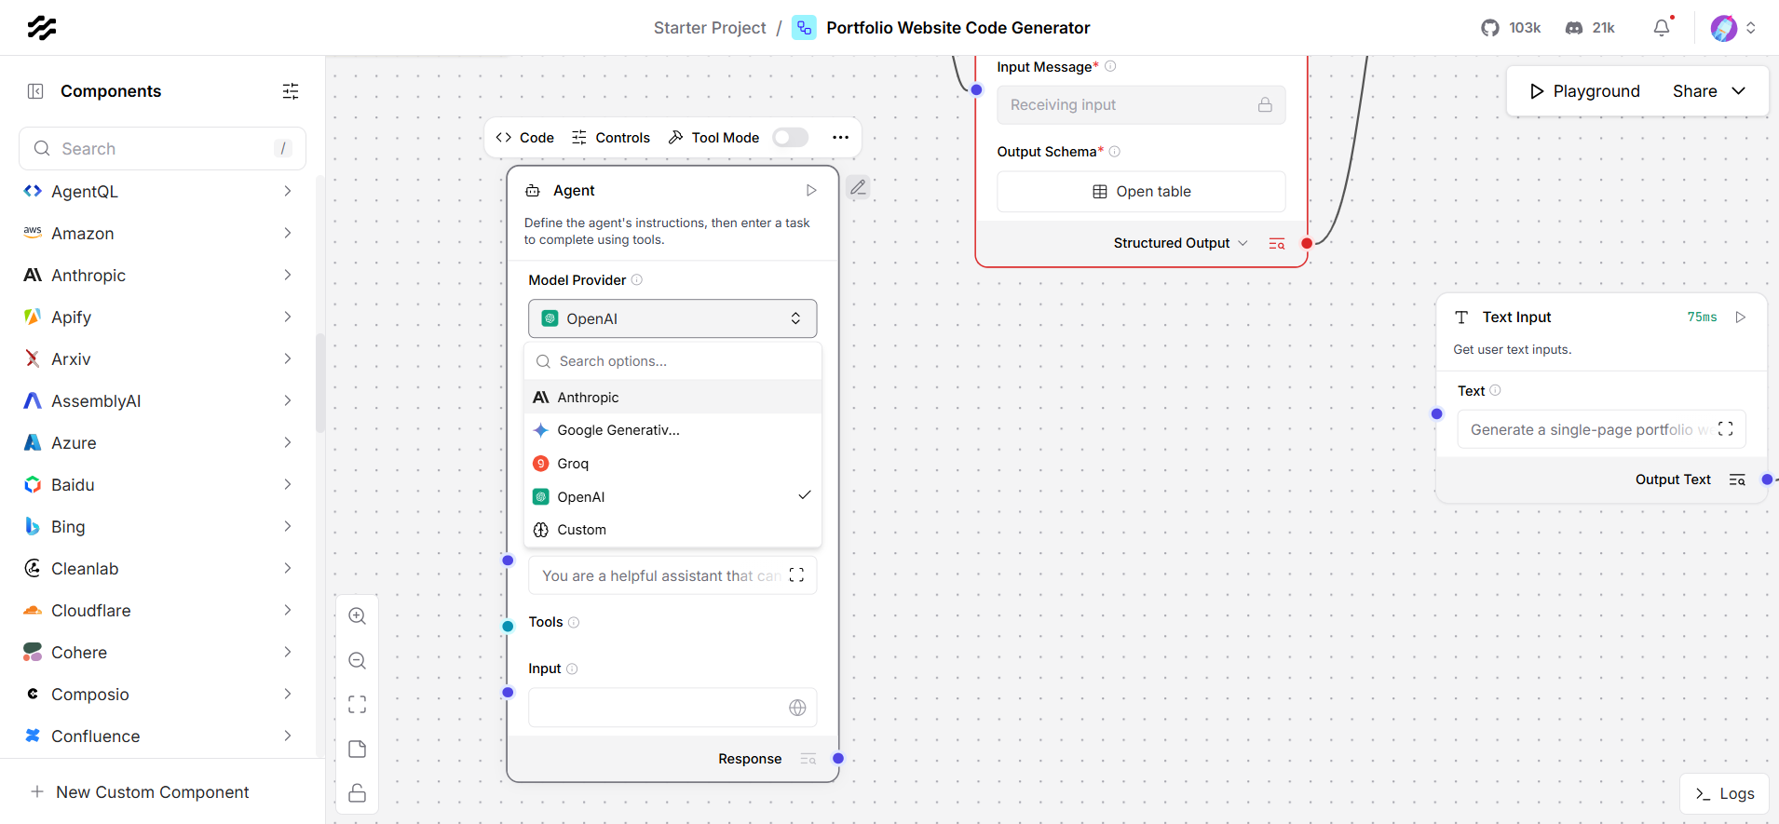
Task: Select the checked OpenAI option in list
Action: [x=672, y=496]
